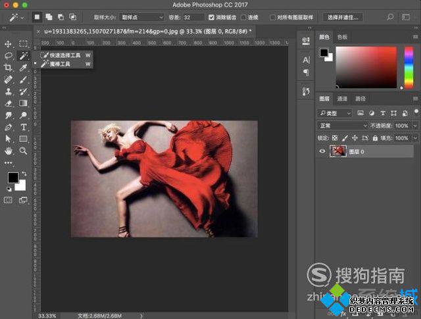The width and height of the screenshot is (421, 319).
Task: Select the Eraser tool
Action: (x=9, y=103)
